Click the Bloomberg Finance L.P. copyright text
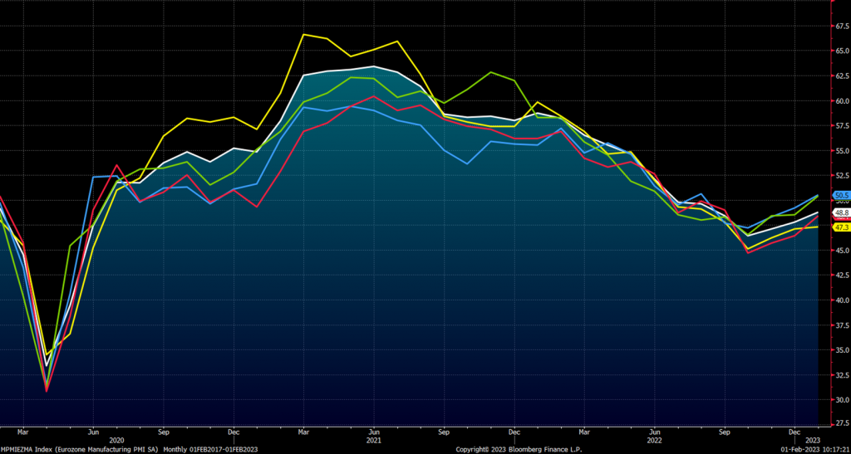This screenshot has height=454, width=851. click(519, 449)
